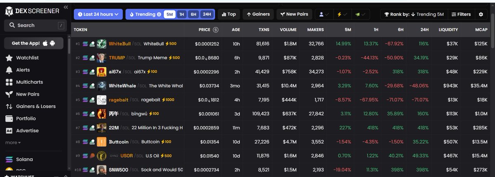Click the WhiteBull token avatar
The image size is (495, 177).
coord(101,44)
